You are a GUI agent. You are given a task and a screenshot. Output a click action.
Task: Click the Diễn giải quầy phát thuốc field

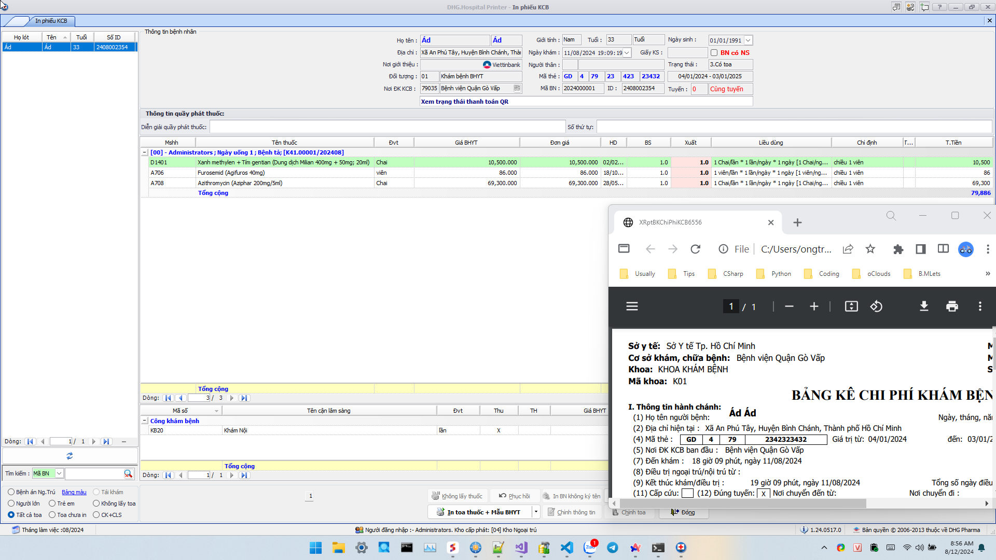point(387,127)
